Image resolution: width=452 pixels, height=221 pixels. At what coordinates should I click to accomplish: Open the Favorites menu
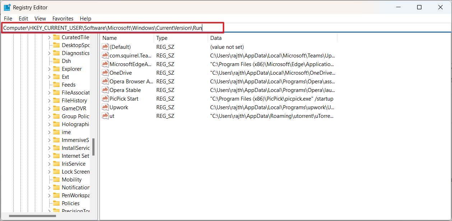pyautogui.click(x=63, y=18)
